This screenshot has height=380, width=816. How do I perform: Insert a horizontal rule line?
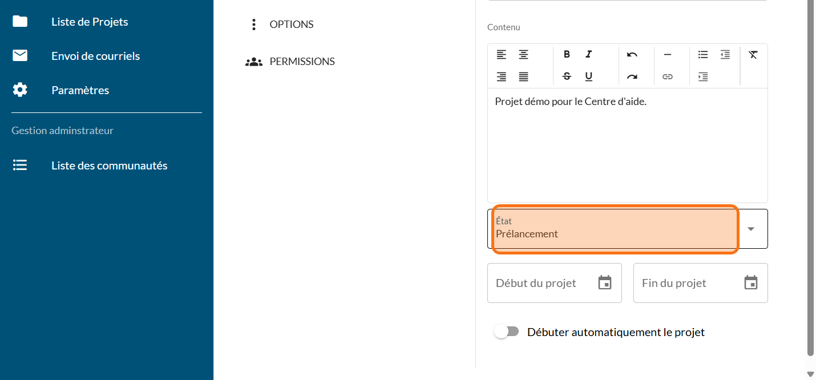point(667,55)
